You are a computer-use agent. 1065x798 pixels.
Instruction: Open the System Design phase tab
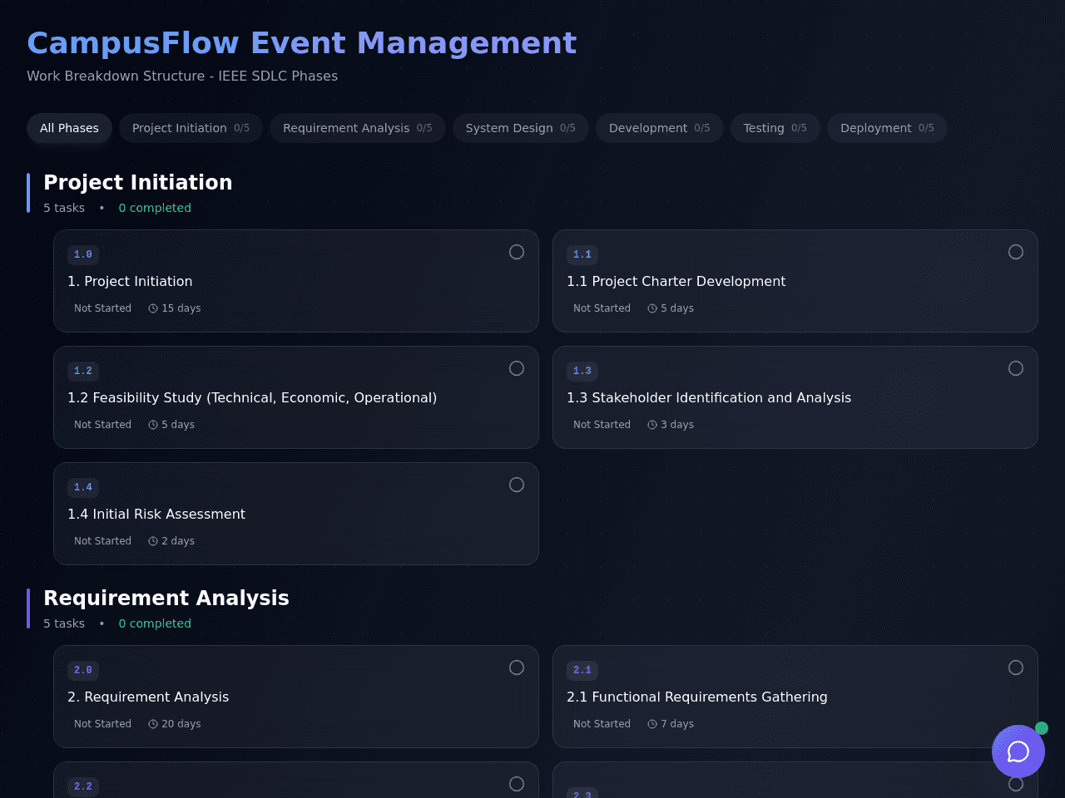click(x=521, y=128)
